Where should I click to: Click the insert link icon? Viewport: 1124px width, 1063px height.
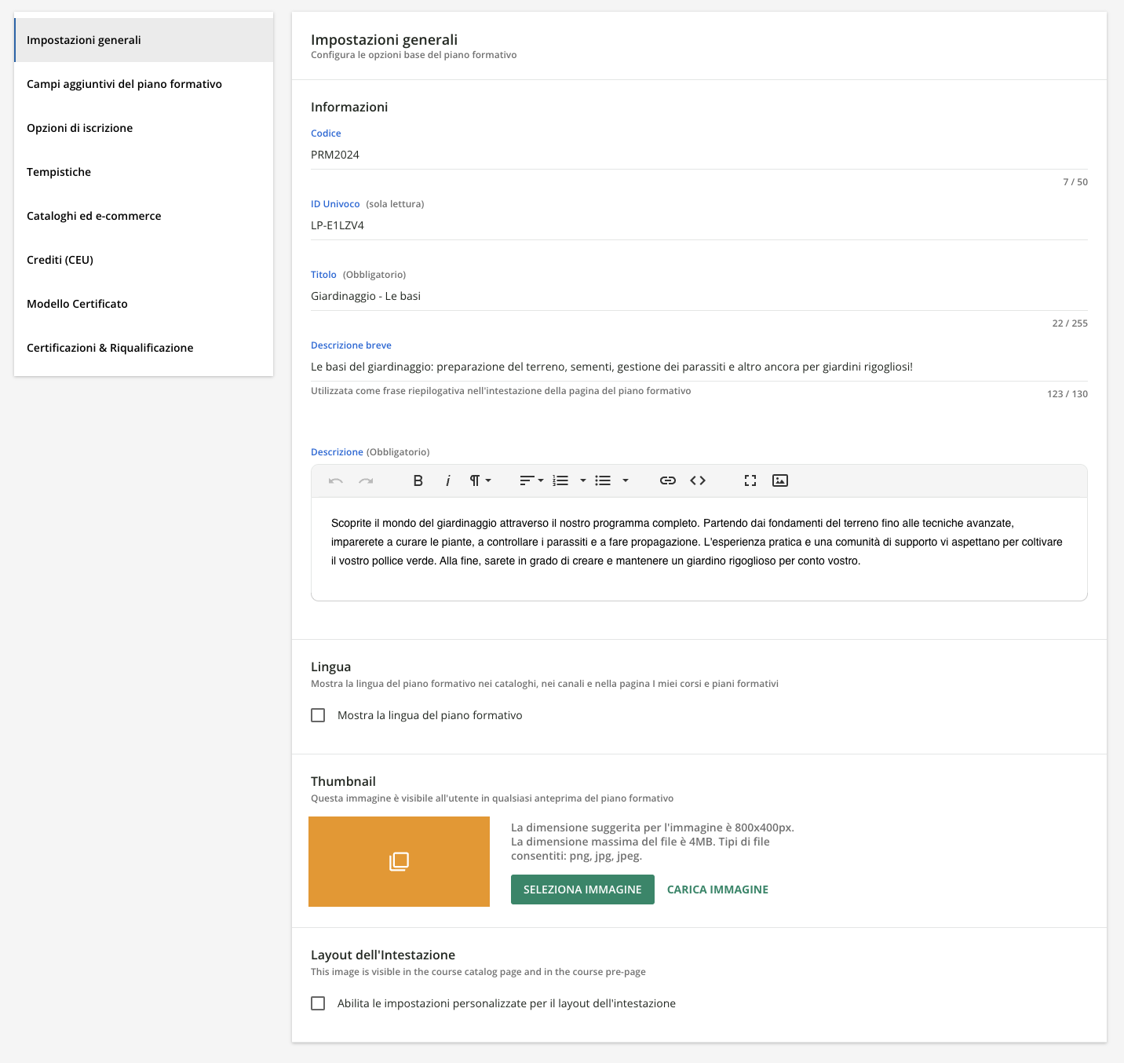[667, 480]
